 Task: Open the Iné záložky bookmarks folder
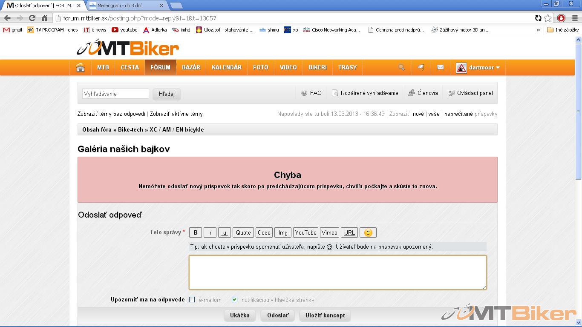pos(563,30)
